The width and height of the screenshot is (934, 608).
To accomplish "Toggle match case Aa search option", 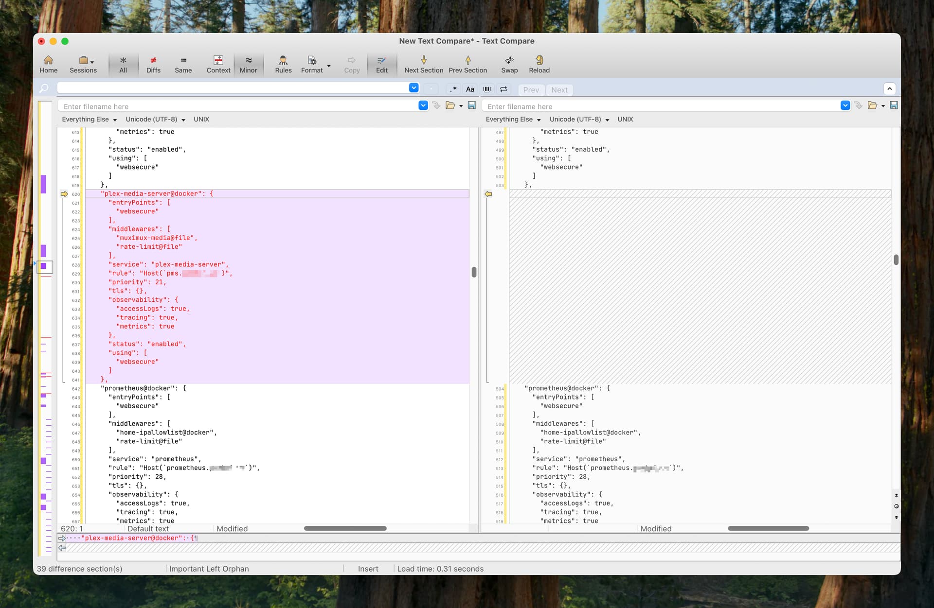I will 469,89.
